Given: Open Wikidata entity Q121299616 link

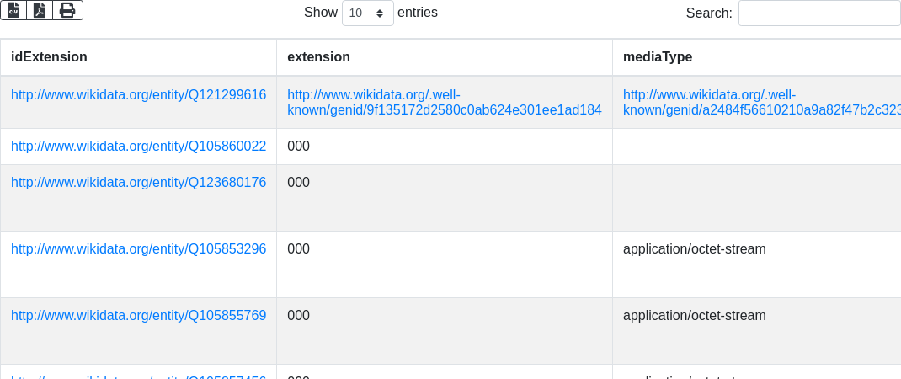Looking at the screenshot, I should pyautogui.click(x=138, y=95).
